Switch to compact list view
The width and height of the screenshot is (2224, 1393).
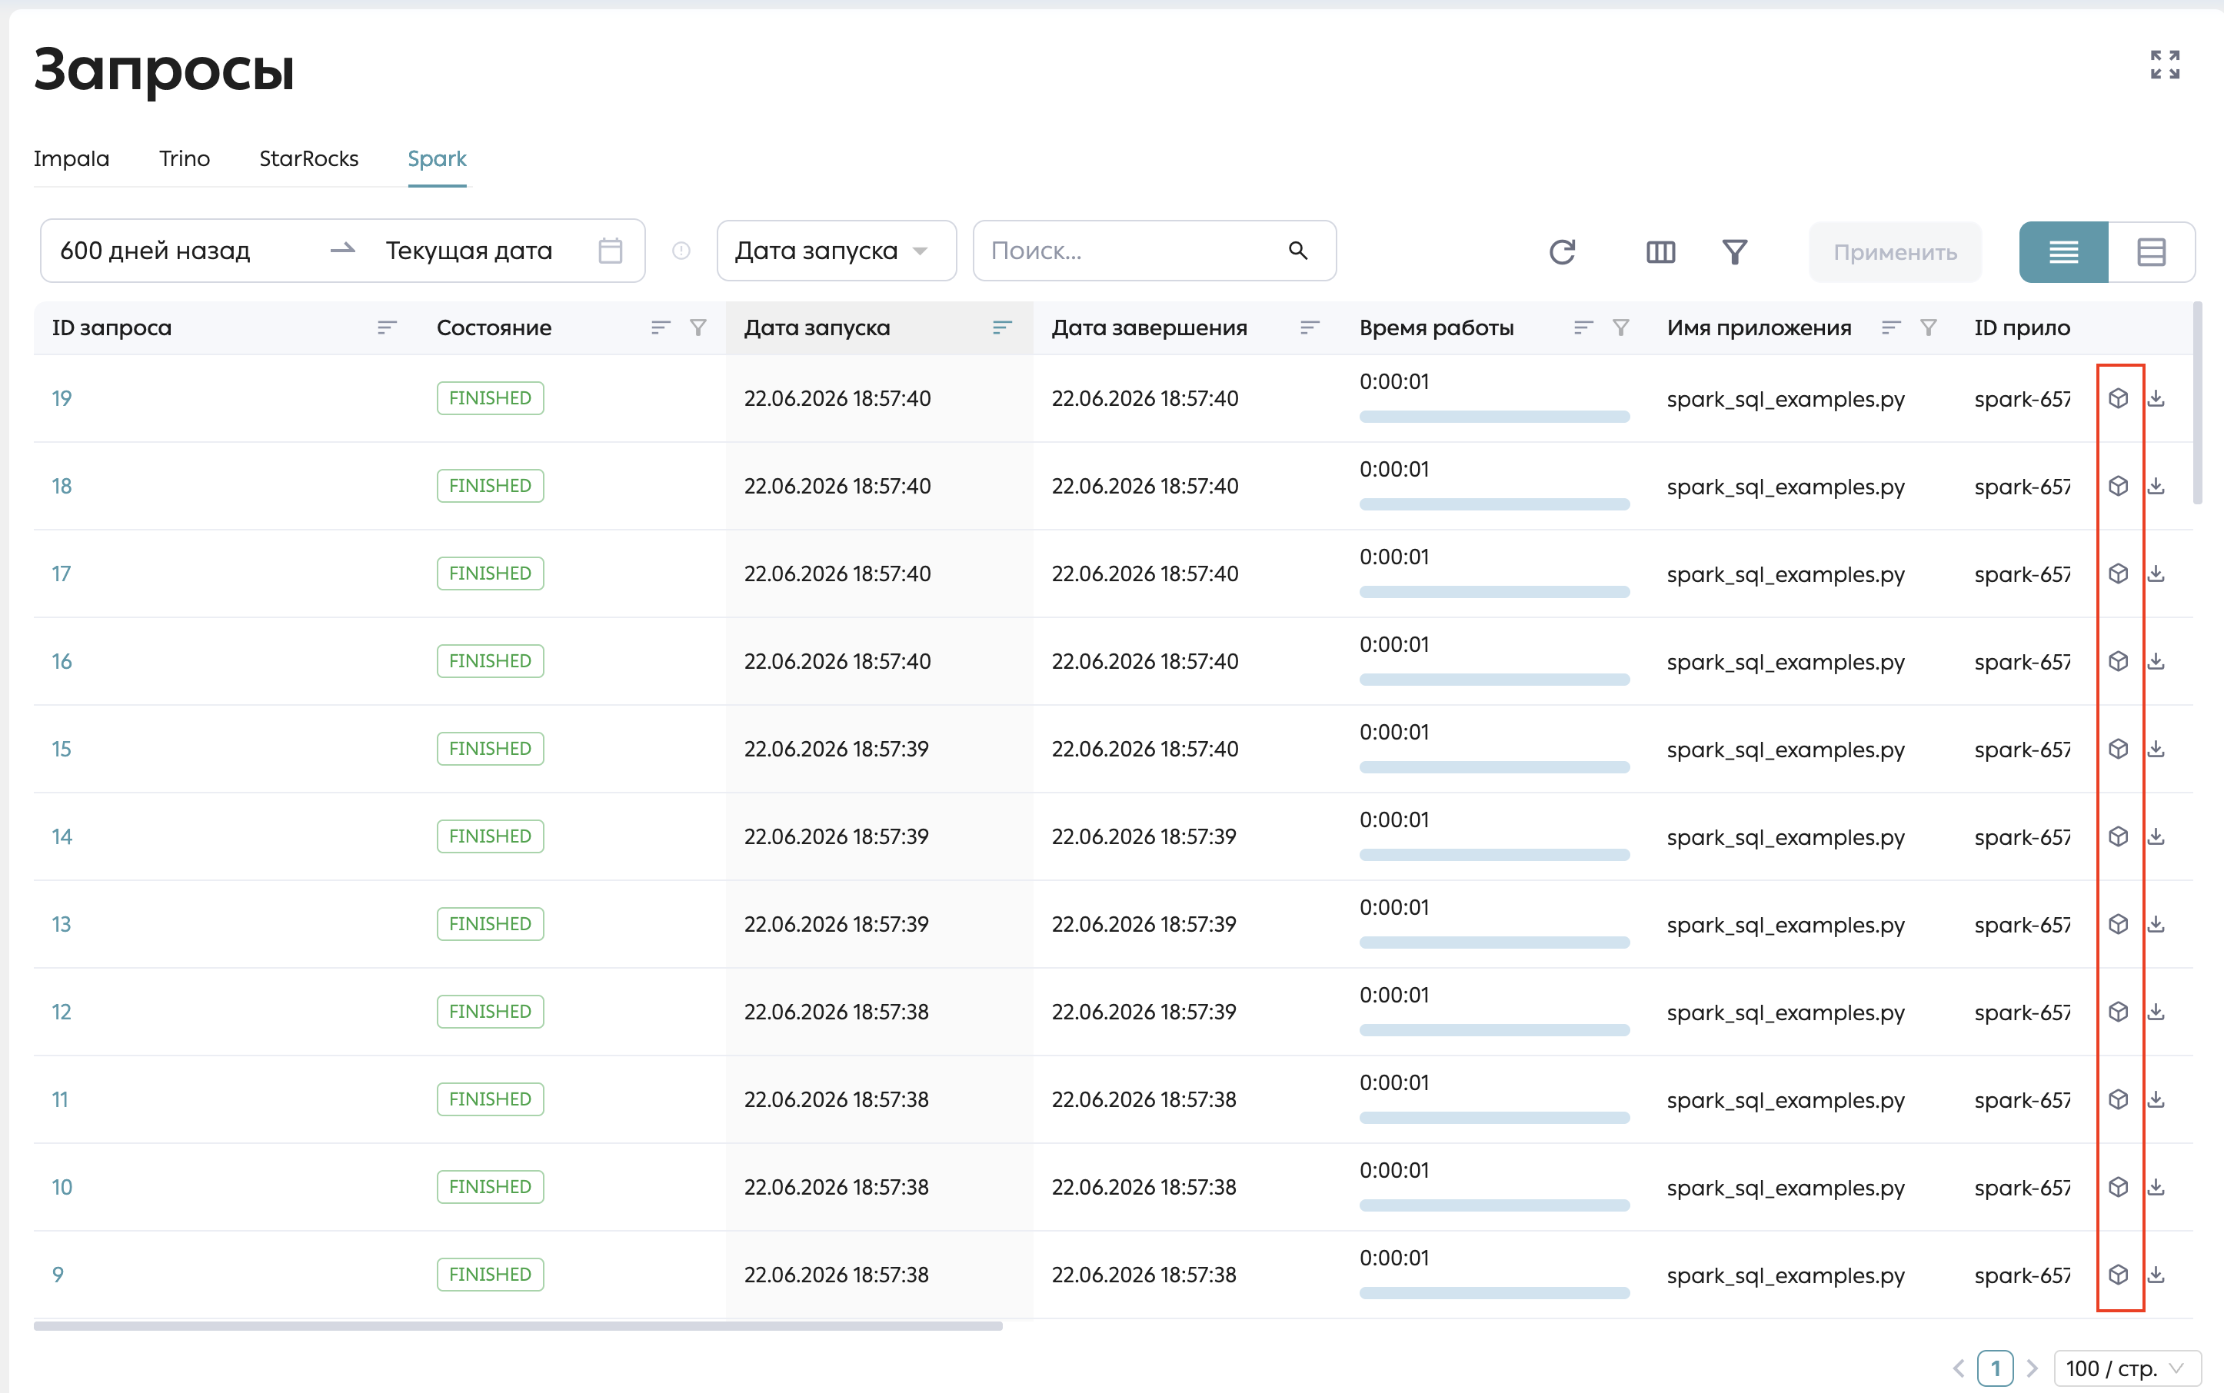2063,251
